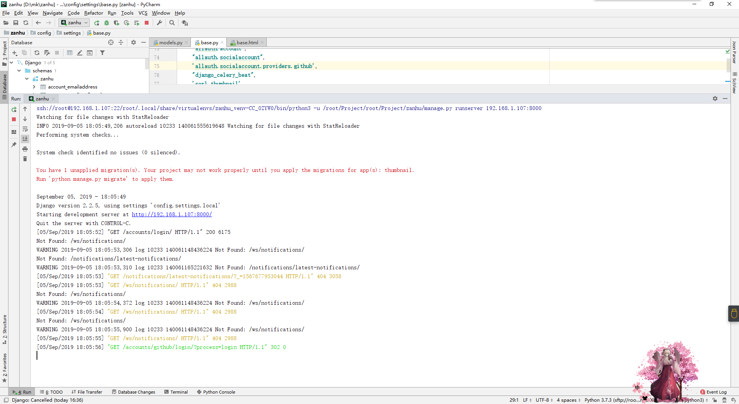The width and height of the screenshot is (739, 404).
Task: Toggle read-only lock icon in status bar
Action: (715, 400)
